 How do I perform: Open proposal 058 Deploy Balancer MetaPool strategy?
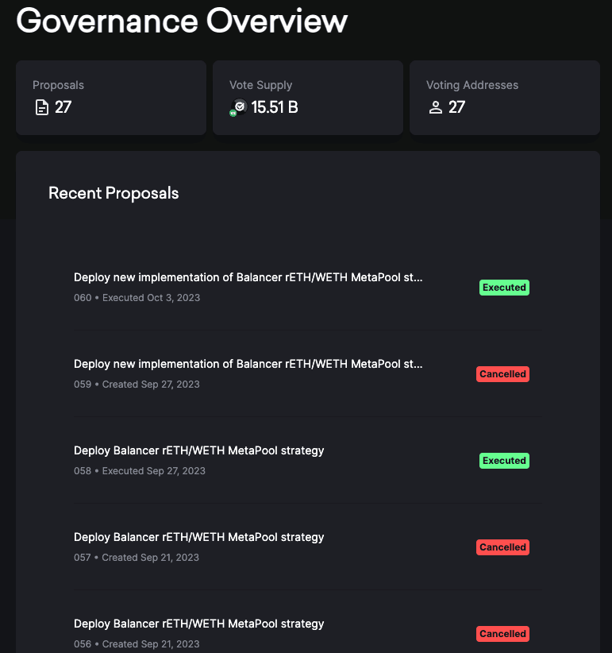pyautogui.click(x=198, y=450)
